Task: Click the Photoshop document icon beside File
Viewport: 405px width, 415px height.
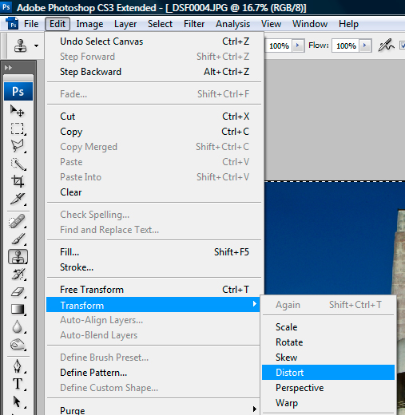Action: [x=12, y=24]
